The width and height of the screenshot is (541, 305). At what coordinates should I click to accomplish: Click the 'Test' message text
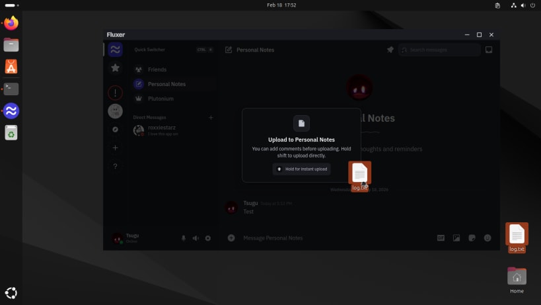[248, 212]
